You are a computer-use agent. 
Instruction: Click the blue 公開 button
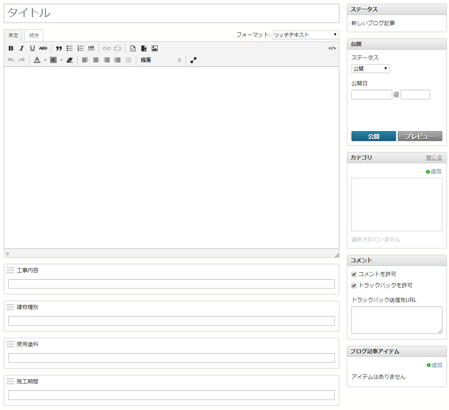tap(374, 136)
